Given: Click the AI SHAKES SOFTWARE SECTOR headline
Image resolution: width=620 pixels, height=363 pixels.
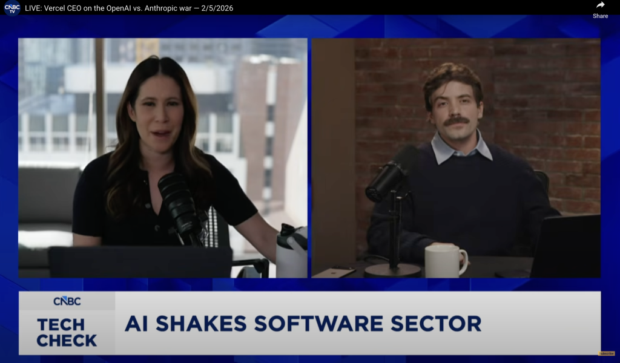Looking at the screenshot, I should [x=303, y=324].
